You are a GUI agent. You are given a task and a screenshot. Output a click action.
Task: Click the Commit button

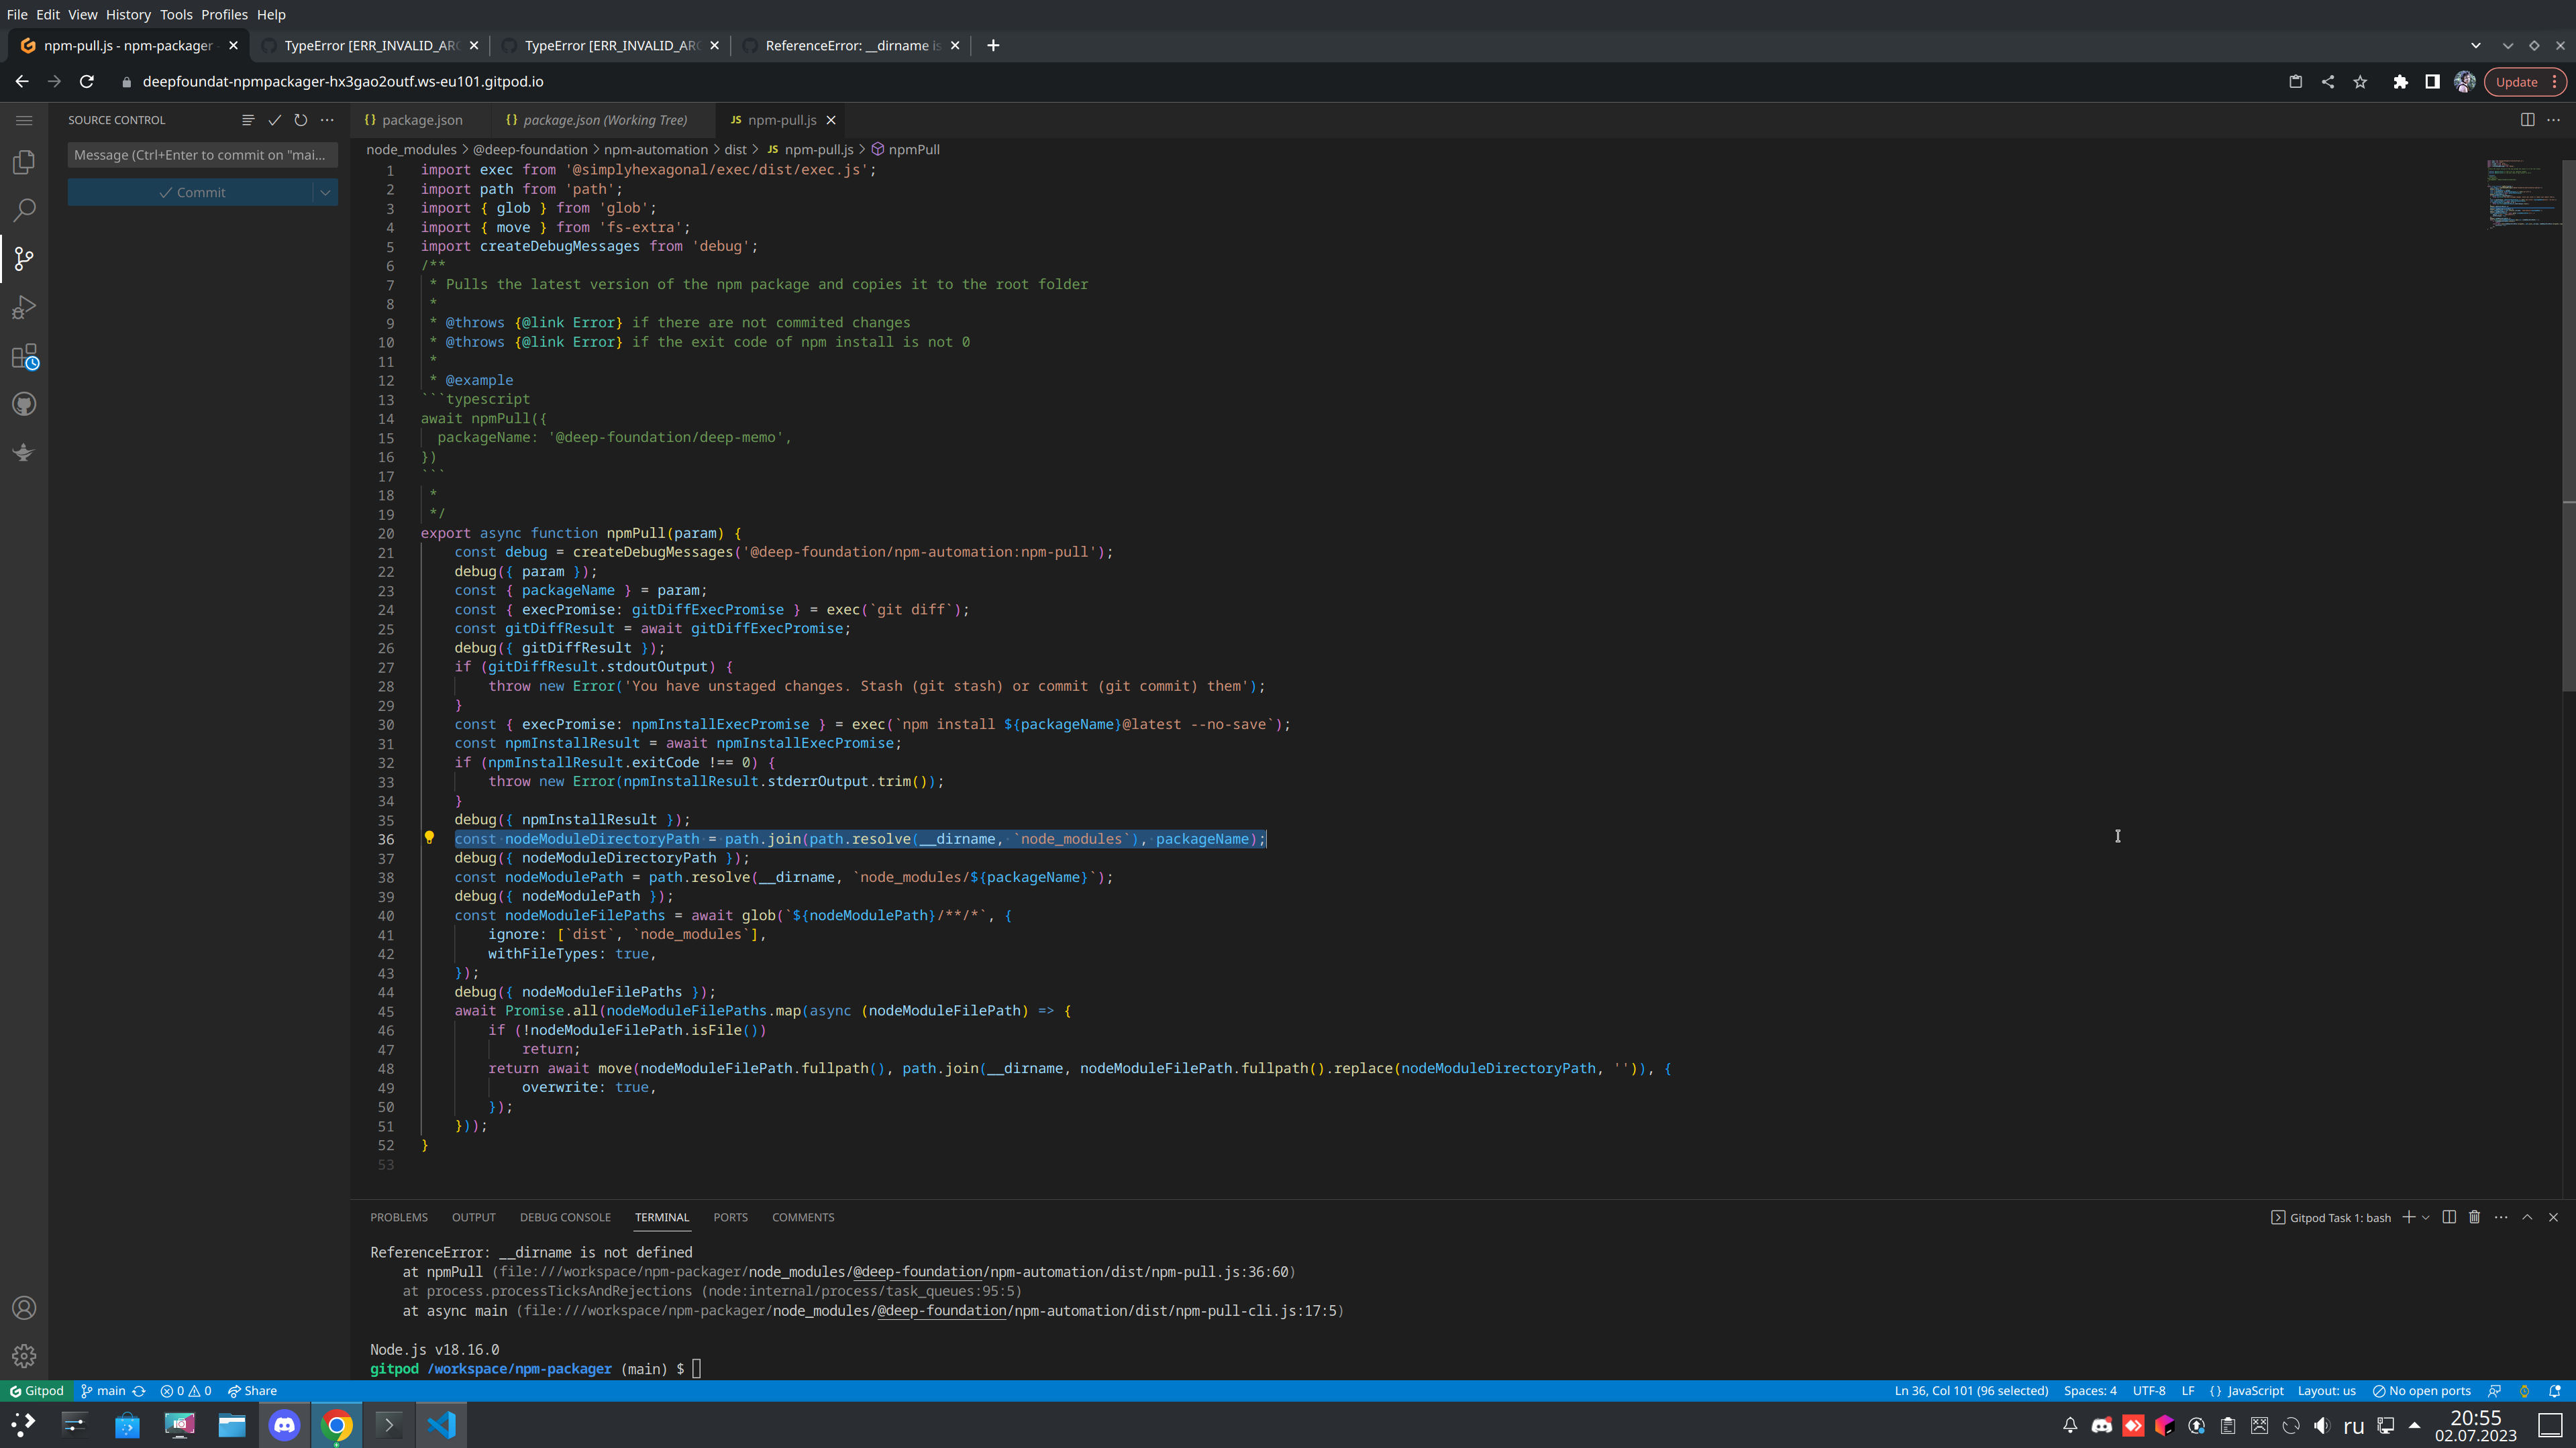click(191, 192)
